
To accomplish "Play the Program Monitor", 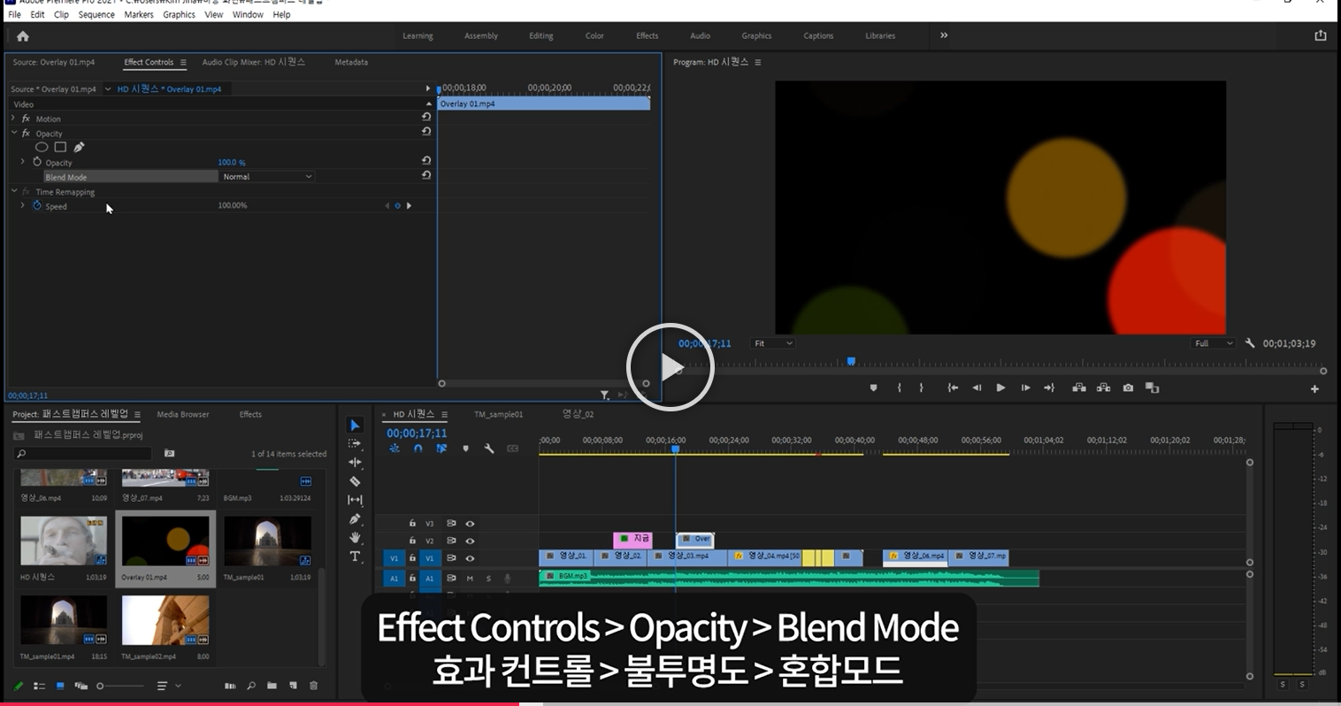I will (x=1000, y=388).
